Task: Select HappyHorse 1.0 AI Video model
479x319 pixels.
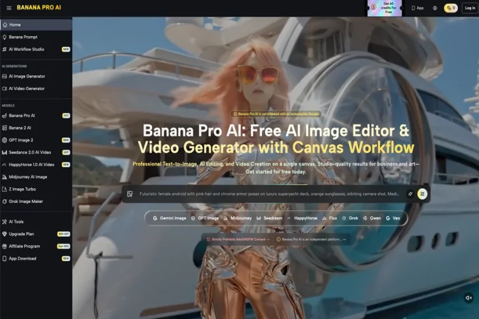Action: point(36,164)
